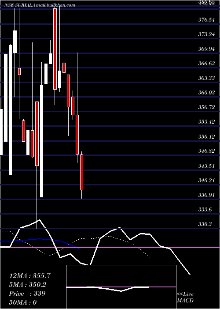Click the last red candle near 339
Image resolution: width=220 pixels, height=309 pixels.
(x=81, y=173)
